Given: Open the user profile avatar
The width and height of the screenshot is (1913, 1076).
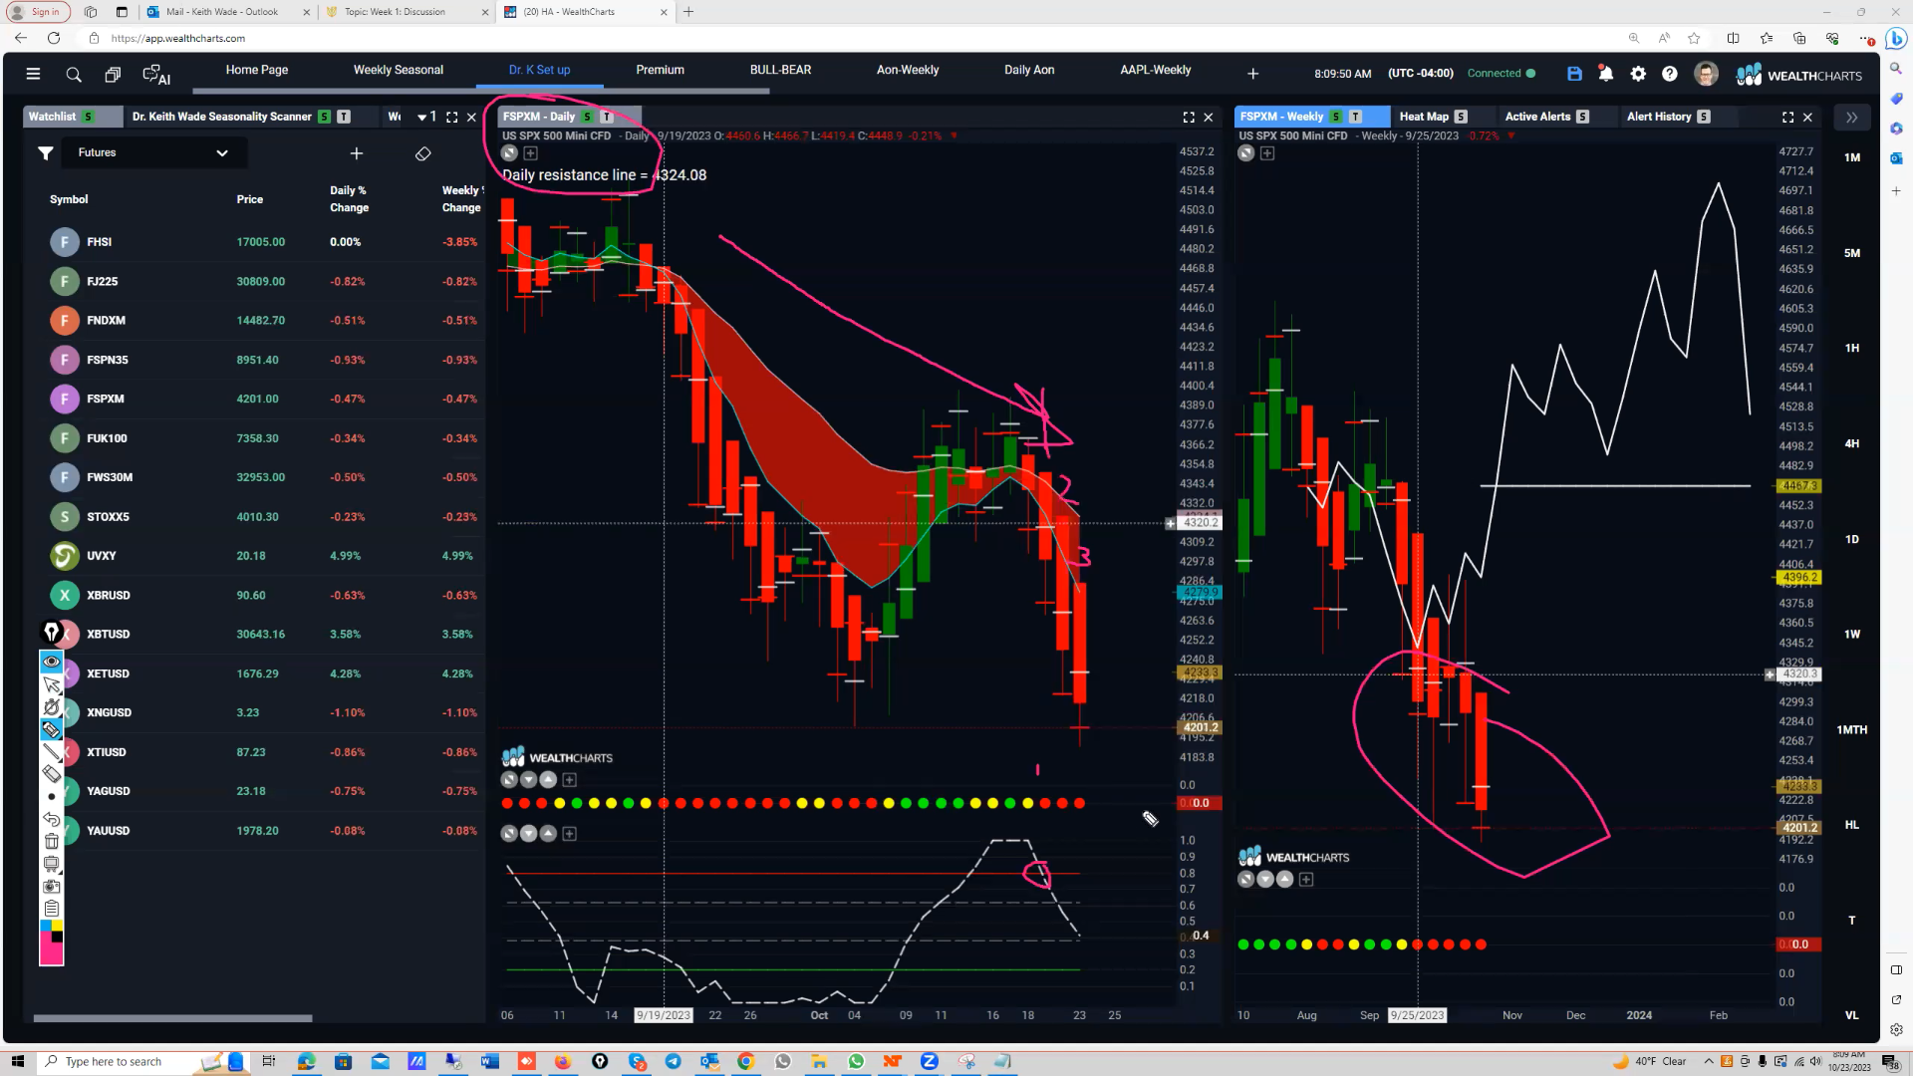Looking at the screenshot, I should click(x=1706, y=74).
